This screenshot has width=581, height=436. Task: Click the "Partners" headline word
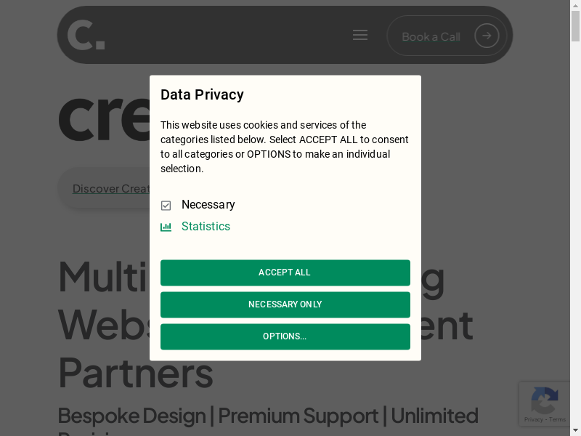[x=135, y=372]
